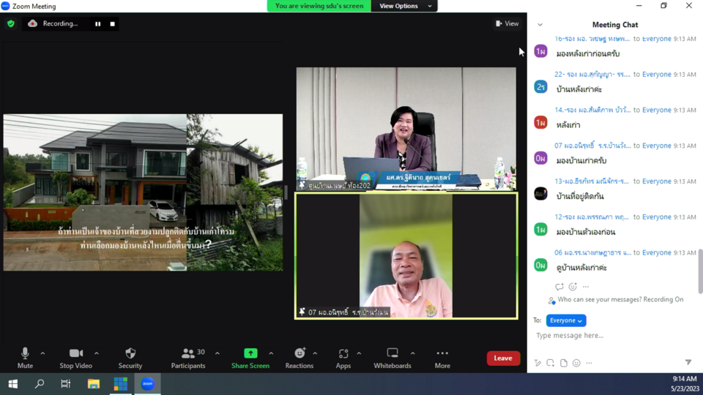Click the chat message มองบ้านเก่าครับ

581,160
